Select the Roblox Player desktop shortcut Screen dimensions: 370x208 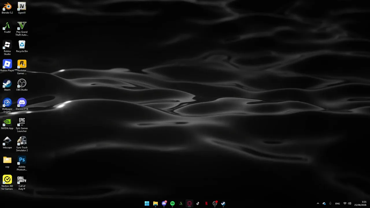coord(7,66)
